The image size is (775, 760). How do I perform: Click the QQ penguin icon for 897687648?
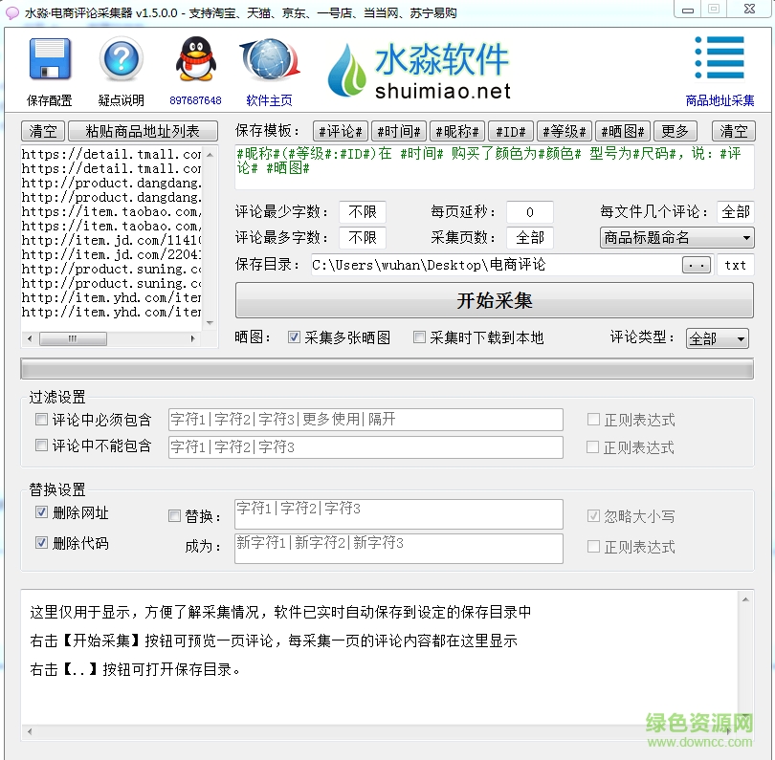(195, 57)
